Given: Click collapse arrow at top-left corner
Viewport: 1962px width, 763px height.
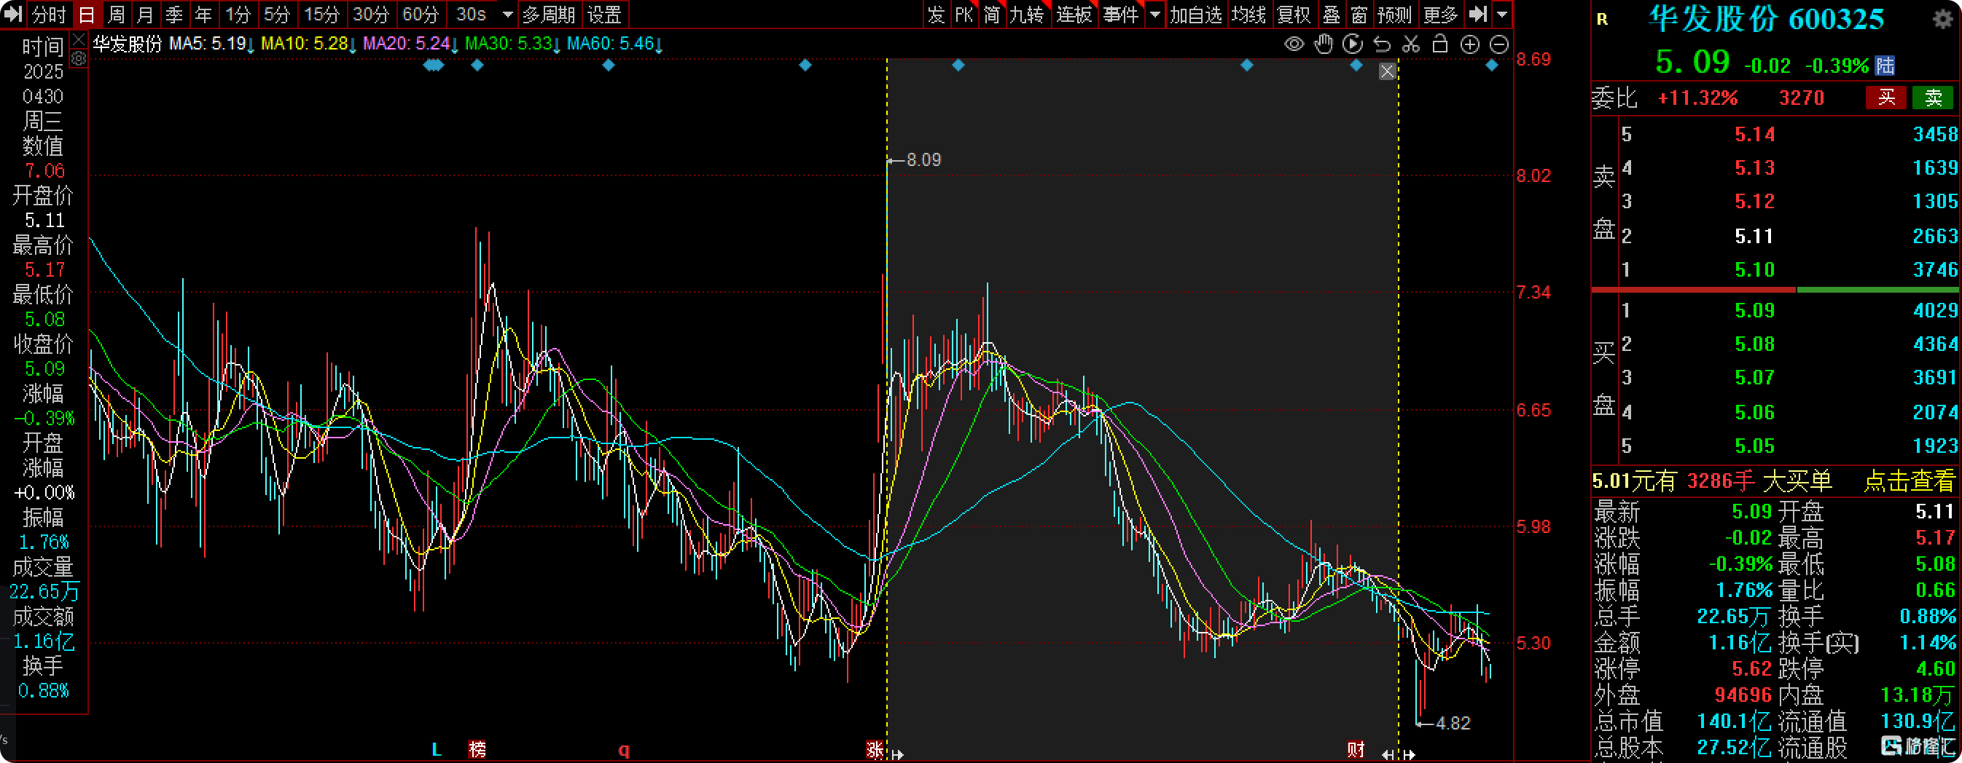Looking at the screenshot, I should pyautogui.click(x=13, y=14).
